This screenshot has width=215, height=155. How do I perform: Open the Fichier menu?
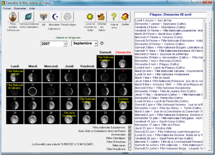coord(7,8)
